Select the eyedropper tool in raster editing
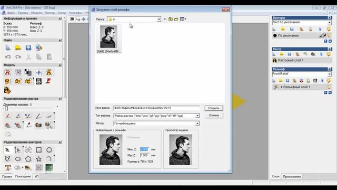The width and height of the screenshot is (337, 190). coord(28,125)
